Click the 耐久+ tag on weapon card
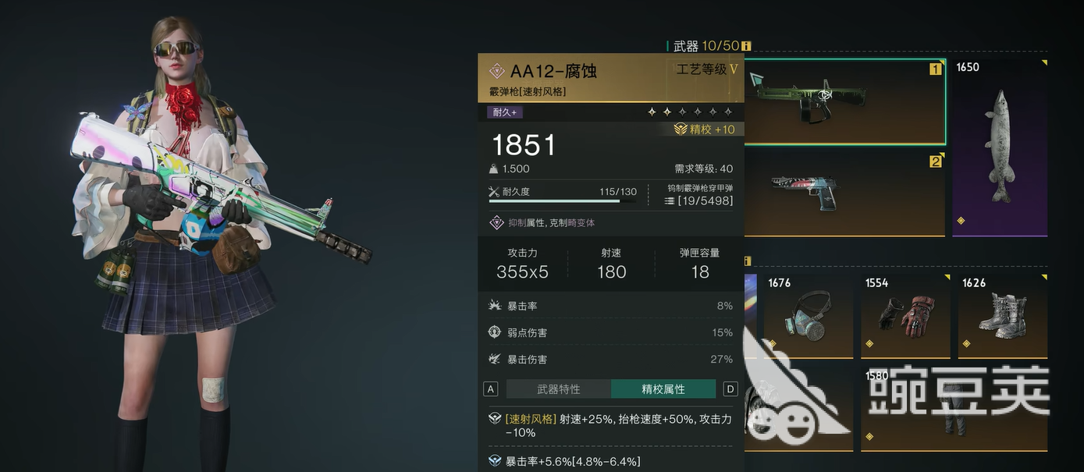1084x472 pixels. pyautogui.click(x=503, y=112)
